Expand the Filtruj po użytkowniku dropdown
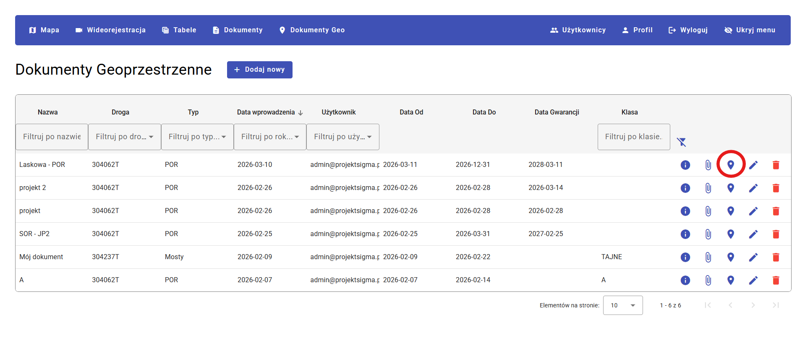Screen dimensions: 805x351 (342, 137)
